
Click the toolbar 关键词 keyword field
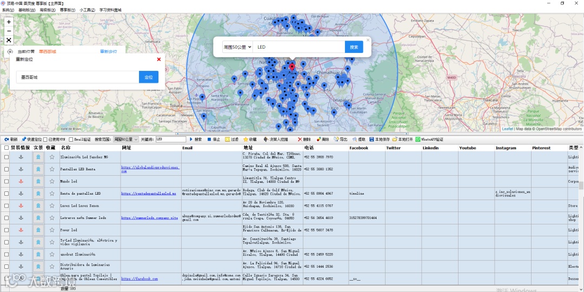tap(170, 140)
